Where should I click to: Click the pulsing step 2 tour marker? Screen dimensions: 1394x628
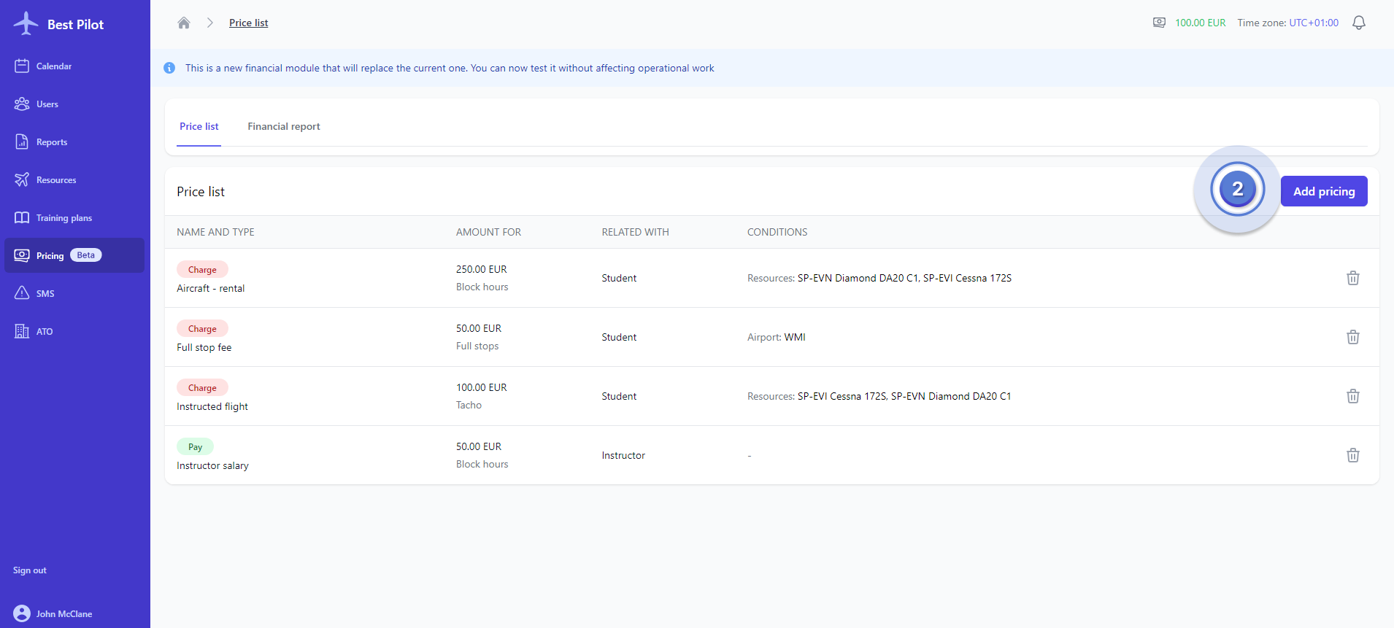[1237, 190]
